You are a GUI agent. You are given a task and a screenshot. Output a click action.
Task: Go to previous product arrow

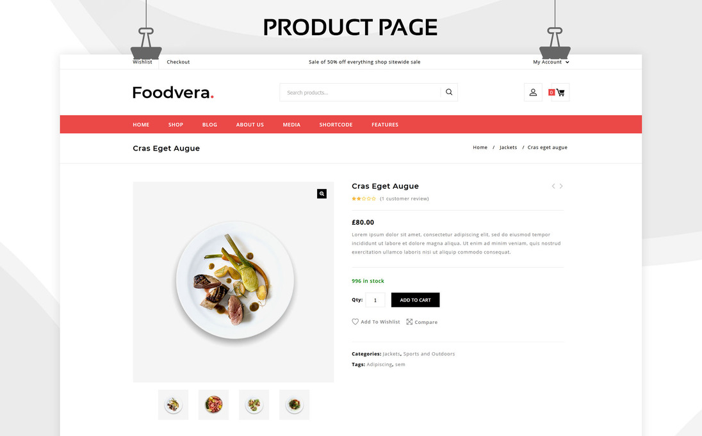(x=553, y=186)
